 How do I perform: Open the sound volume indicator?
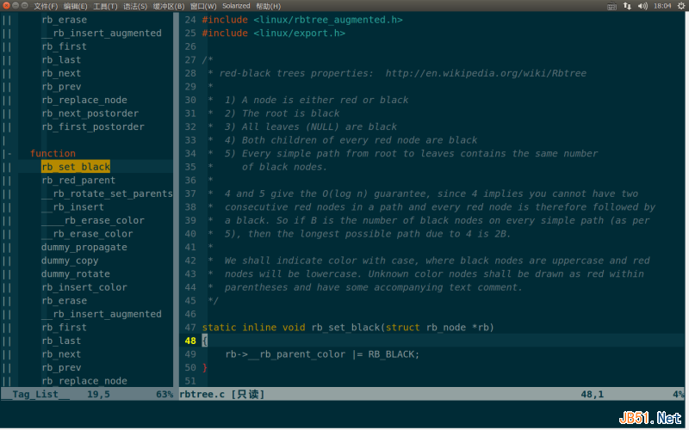(x=642, y=6)
